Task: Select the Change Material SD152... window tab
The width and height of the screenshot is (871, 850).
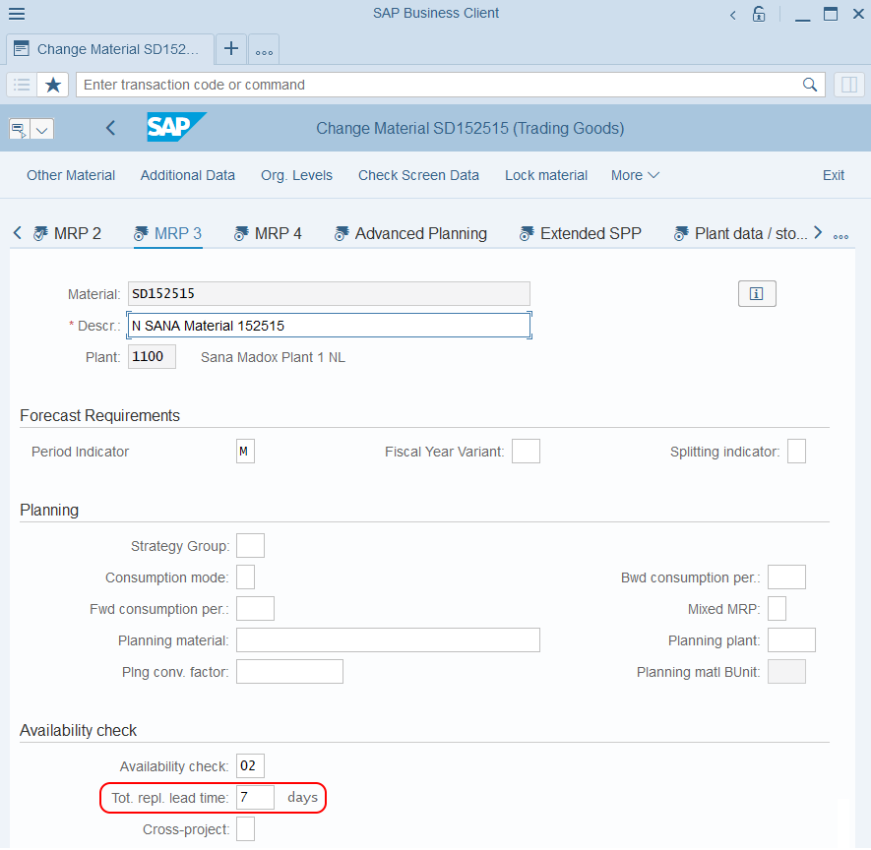Action: point(110,49)
